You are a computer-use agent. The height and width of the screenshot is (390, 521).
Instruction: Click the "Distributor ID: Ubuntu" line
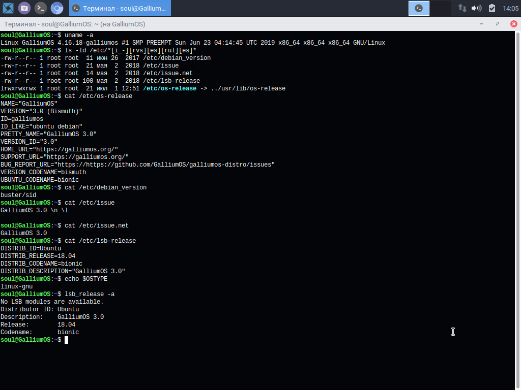tap(40, 310)
